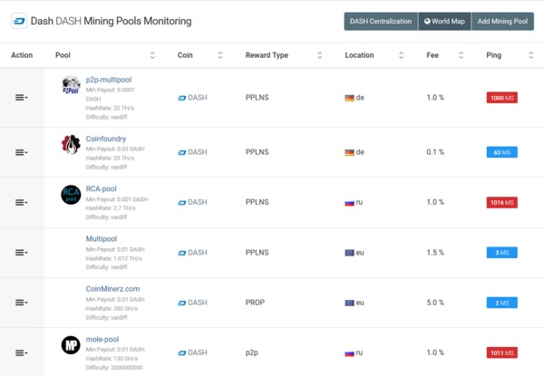The width and height of the screenshot is (544, 376).
Task: Click the Action column header
Action: point(22,55)
